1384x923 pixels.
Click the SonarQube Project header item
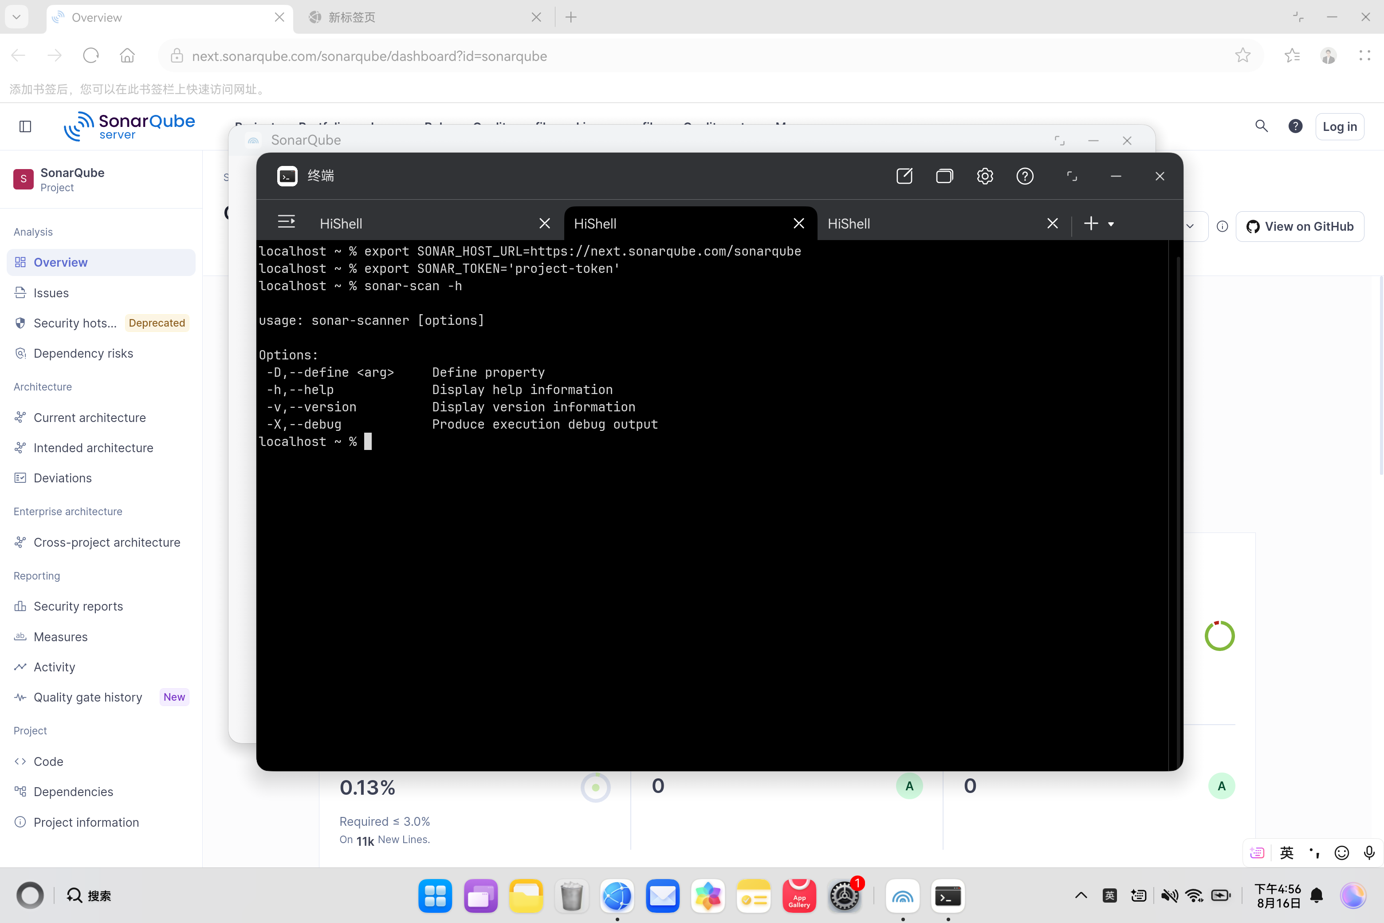pyautogui.click(x=59, y=179)
